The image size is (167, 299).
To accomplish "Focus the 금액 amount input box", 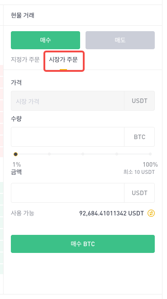I will point(67,193).
